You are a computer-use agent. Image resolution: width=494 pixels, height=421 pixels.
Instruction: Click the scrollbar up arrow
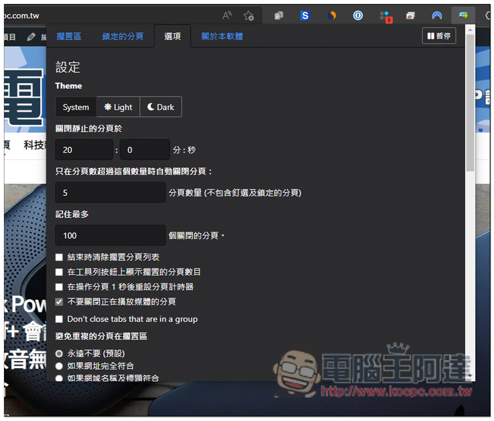tap(470, 30)
